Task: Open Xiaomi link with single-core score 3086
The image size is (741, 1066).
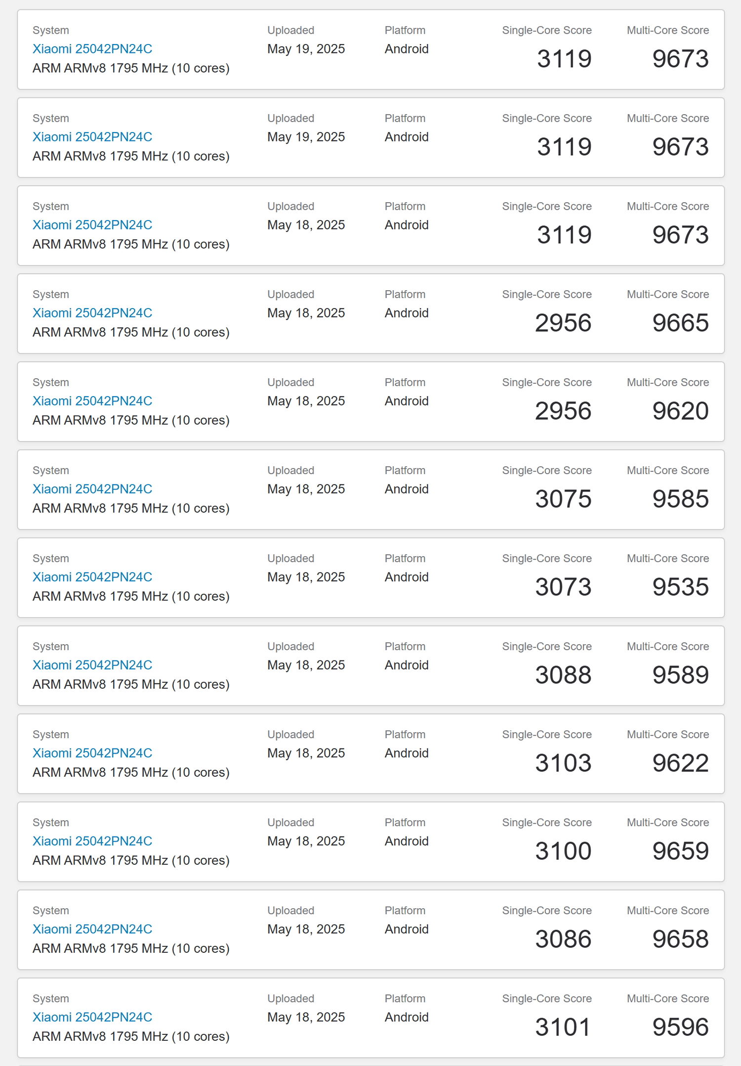Action: [x=92, y=929]
